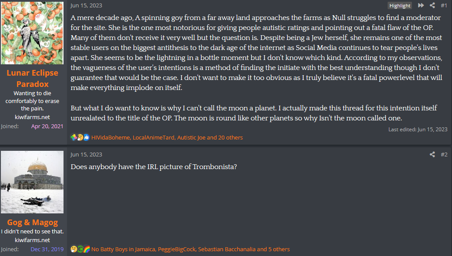Expand the 'and 5 others' reactions list

[x=273, y=249]
